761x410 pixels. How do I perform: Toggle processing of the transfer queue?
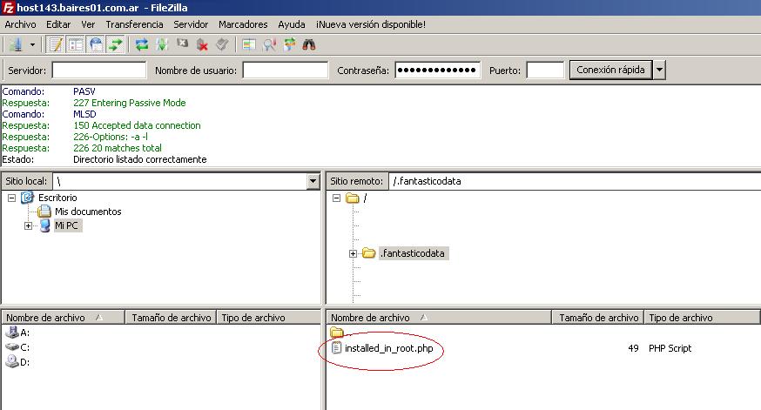(162, 45)
